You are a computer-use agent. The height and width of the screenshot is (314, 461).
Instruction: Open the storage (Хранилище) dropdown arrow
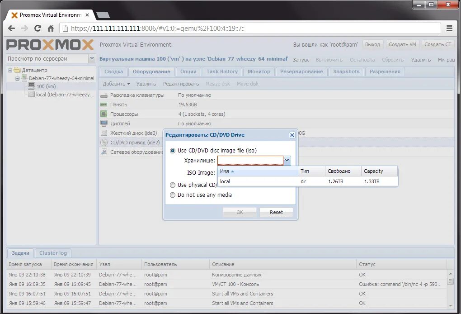(x=287, y=160)
